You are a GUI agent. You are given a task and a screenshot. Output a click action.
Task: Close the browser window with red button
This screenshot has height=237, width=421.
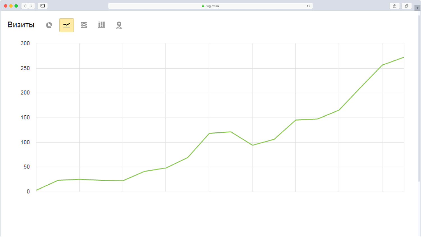point(6,6)
